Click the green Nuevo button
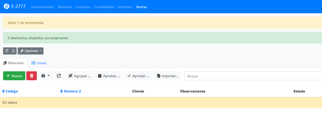The image size is (322, 136). click(x=14, y=76)
